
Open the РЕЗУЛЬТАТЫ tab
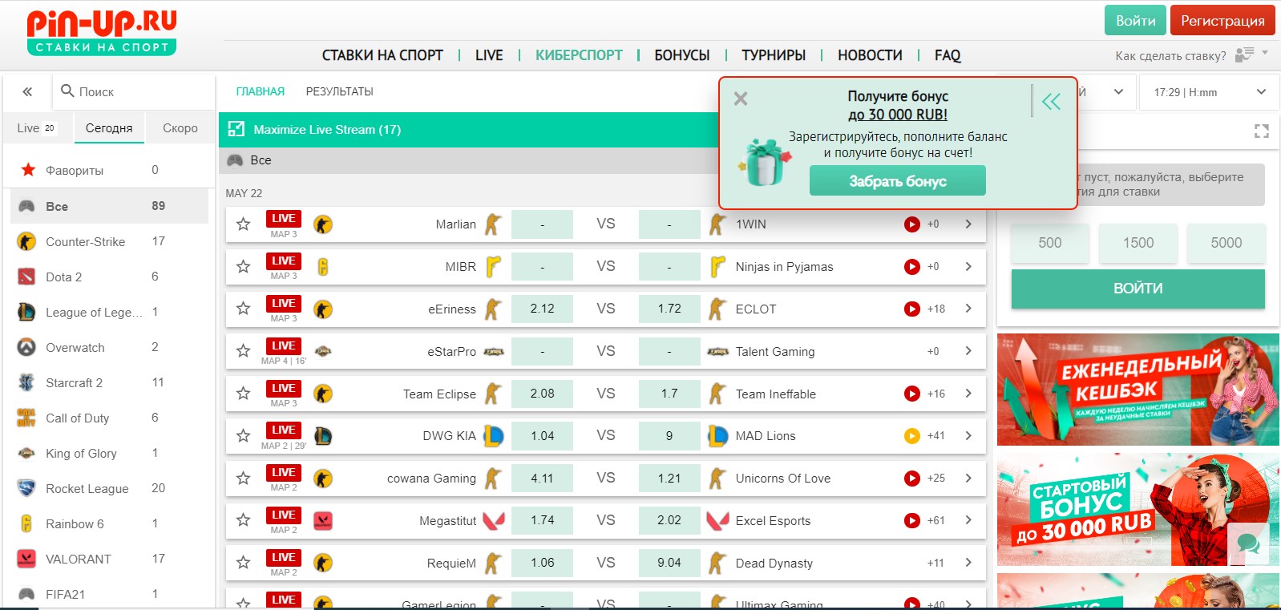pos(340,91)
